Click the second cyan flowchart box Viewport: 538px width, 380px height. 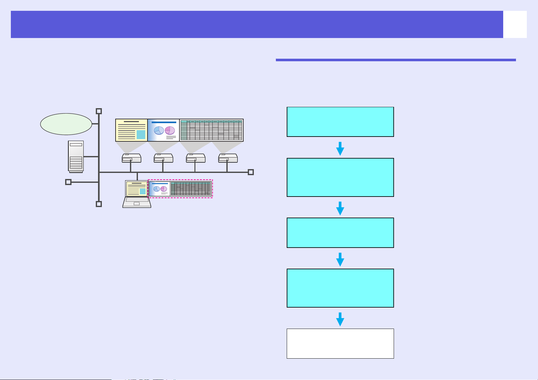pos(340,177)
